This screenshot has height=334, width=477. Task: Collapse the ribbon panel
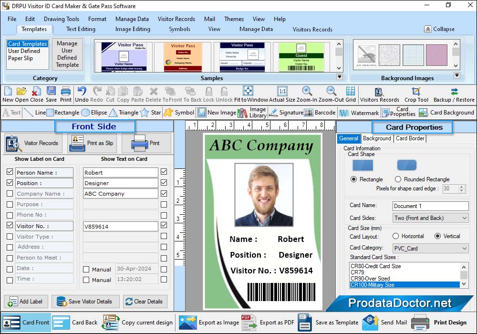[440, 29]
